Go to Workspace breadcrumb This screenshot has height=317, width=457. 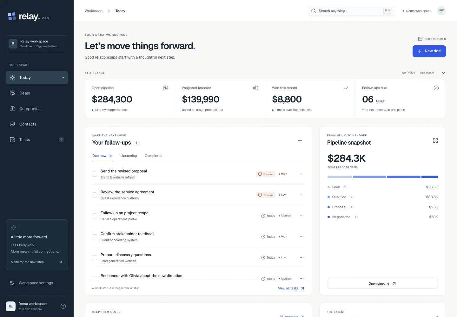(94, 11)
